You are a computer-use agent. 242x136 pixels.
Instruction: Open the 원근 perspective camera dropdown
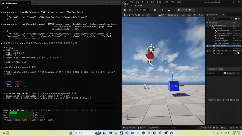click(x=162, y=15)
